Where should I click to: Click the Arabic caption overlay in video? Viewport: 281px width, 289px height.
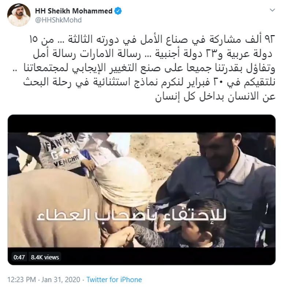pyautogui.click(x=131, y=215)
